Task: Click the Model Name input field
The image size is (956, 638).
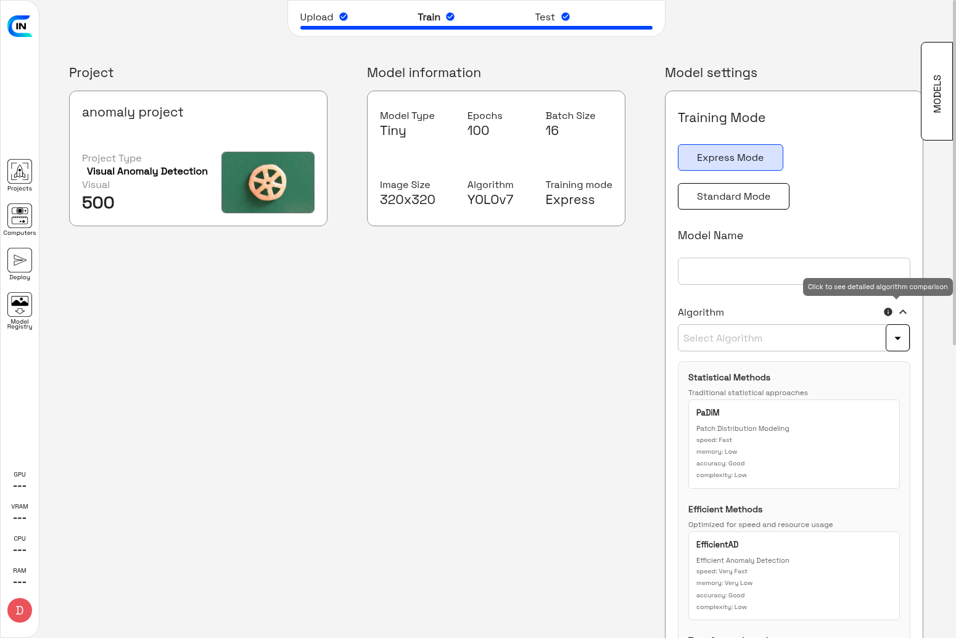Action: (x=794, y=271)
